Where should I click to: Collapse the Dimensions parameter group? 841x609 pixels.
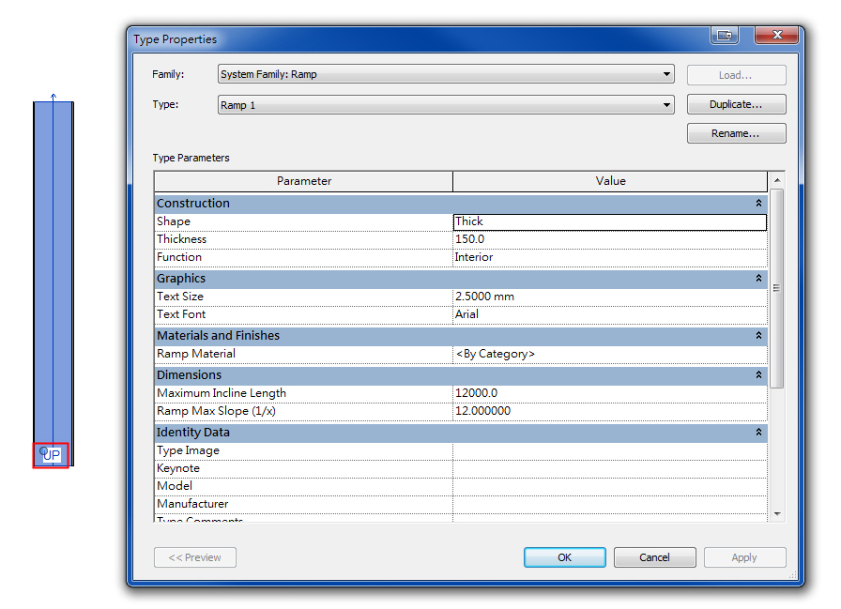click(x=758, y=374)
